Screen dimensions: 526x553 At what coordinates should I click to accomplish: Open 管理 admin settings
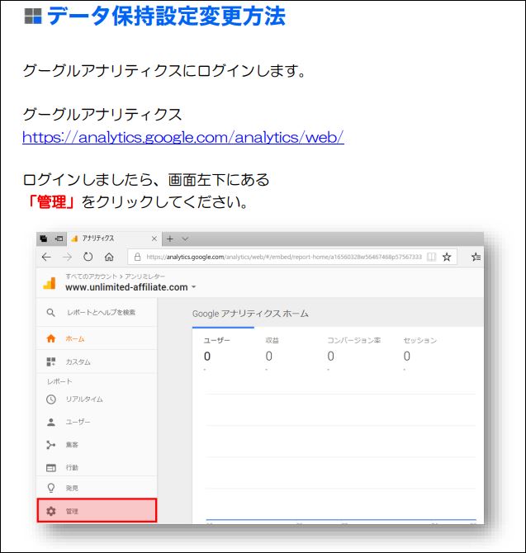tap(97, 510)
